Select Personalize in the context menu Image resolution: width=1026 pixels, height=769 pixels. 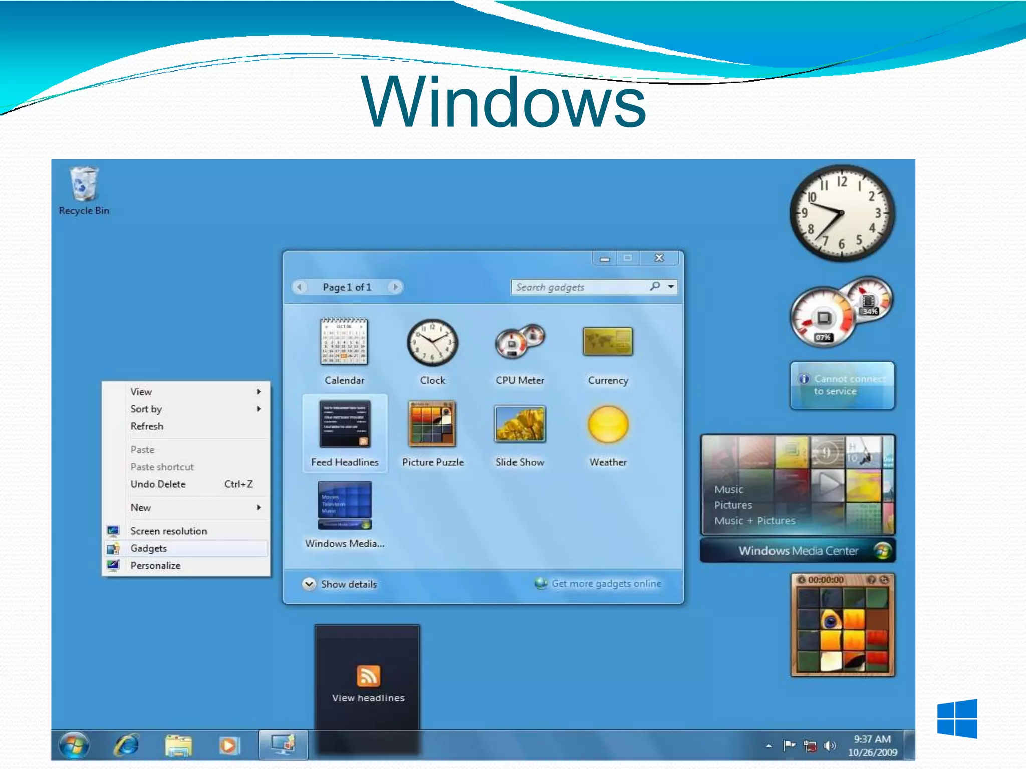tap(185, 565)
